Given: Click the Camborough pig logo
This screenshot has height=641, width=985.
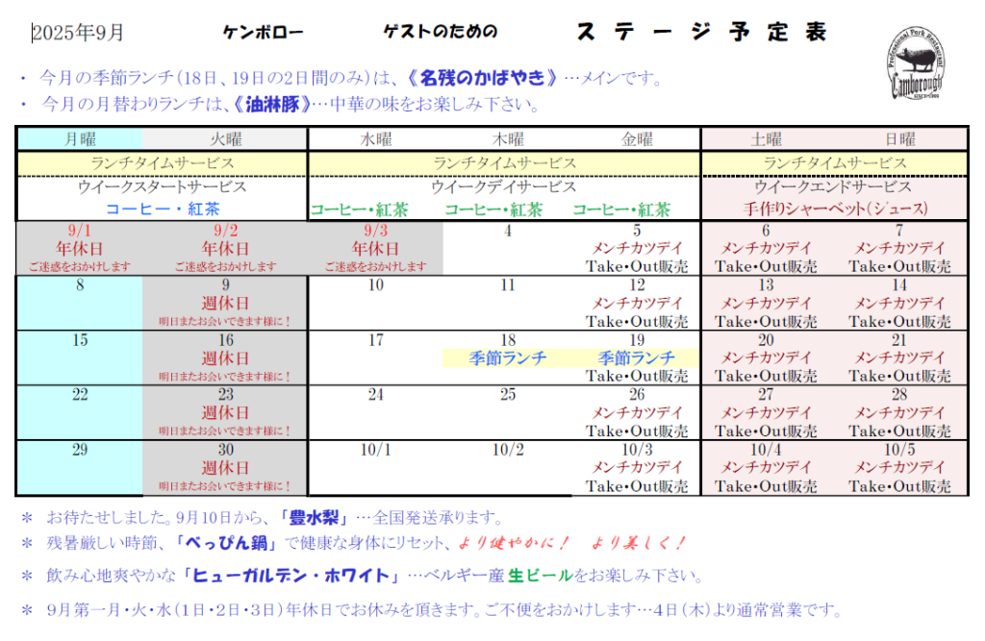Looking at the screenshot, I should click(x=917, y=63).
